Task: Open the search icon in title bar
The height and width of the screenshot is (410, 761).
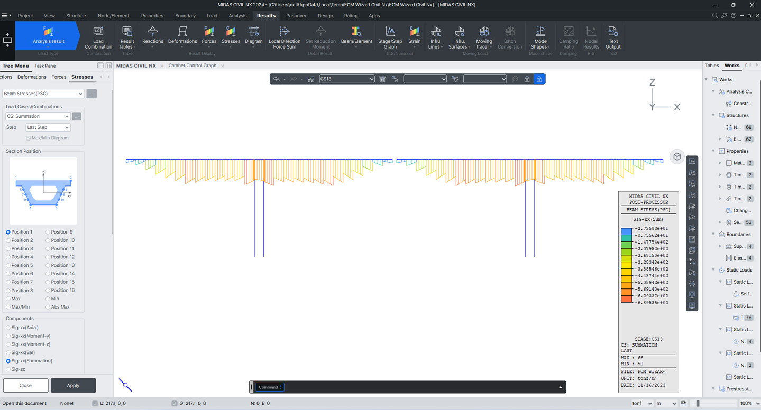Action: (x=715, y=16)
